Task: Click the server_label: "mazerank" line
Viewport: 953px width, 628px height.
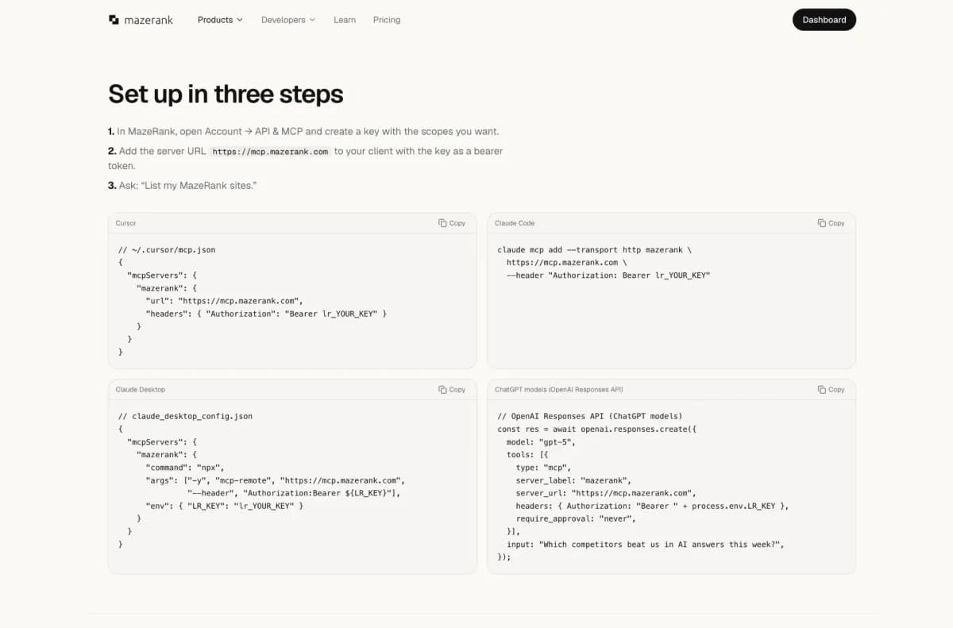Action: pyautogui.click(x=573, y=480)
